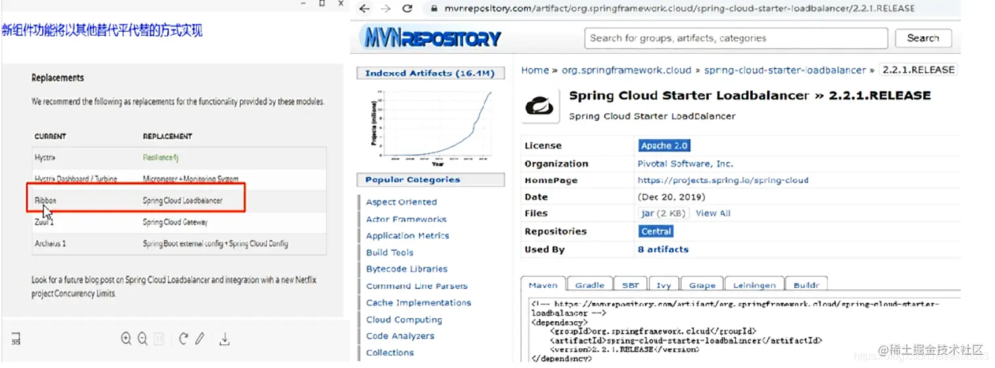Click the MVNRepository logo
This screenshot has height=368, width=995.
[x=432, y=38]
